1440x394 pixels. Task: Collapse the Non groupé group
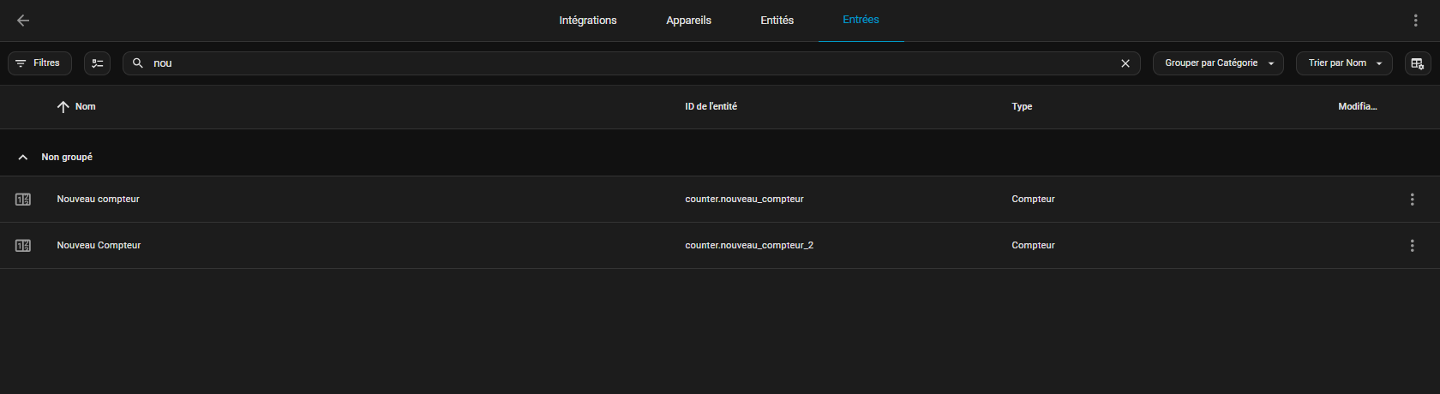(x=23, y=158)
